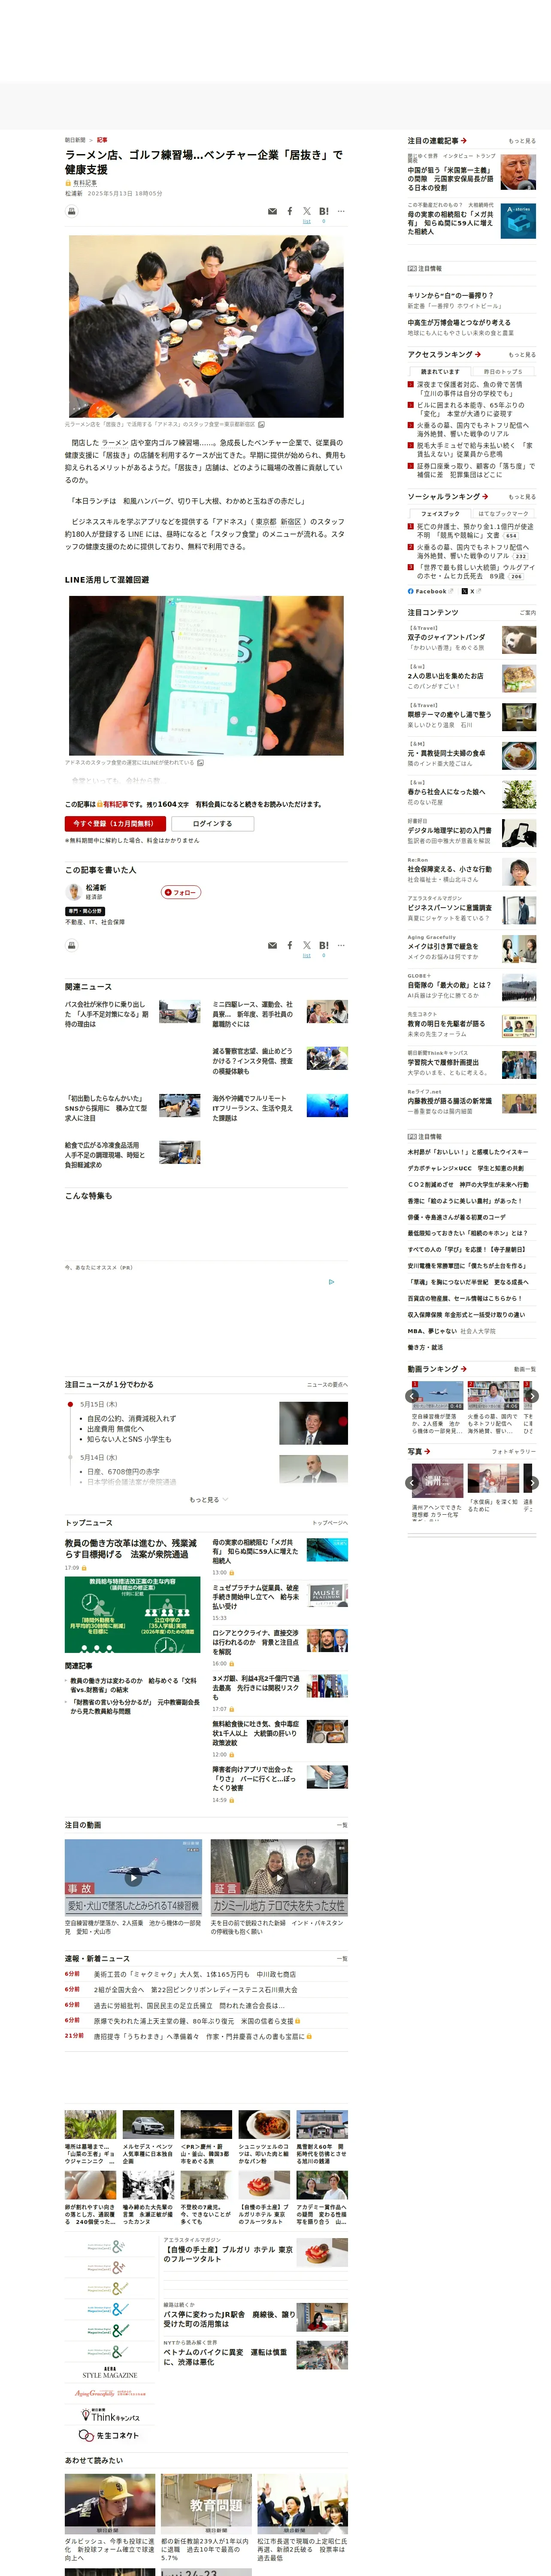
Task: Open もっと見る beside ソーシャルランキング
Action: [x=522, y=497]
